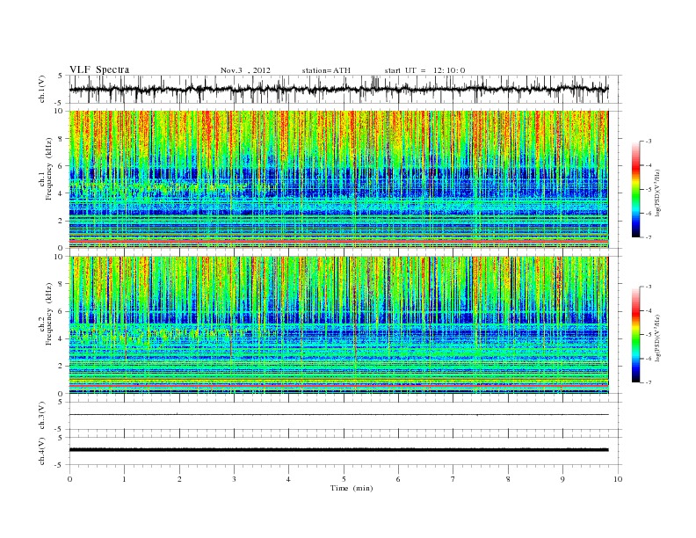The height and width of the screenshot is (538, 696).
Task: Click the ch.3 flat waveform trace
Action: point(338,415)
